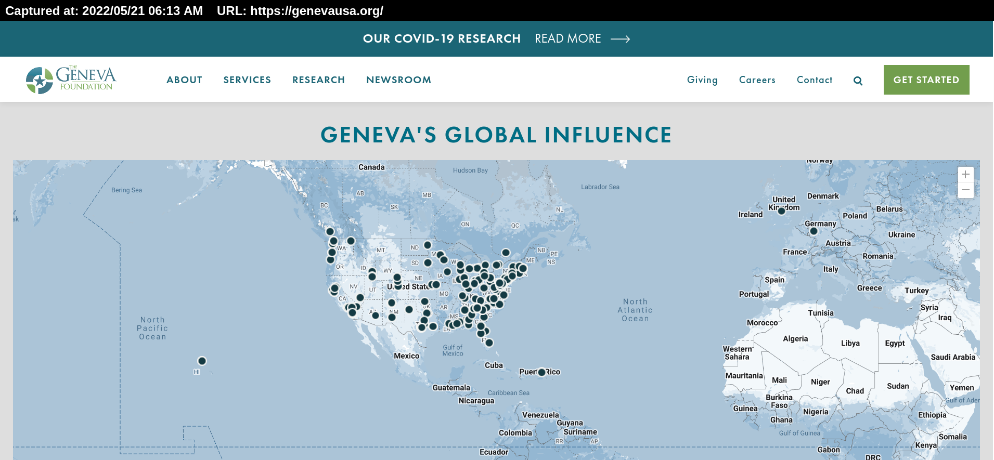The width and height of the screenshot is (994, 460).
Task: Click the Hudson Bay label
Action: [x=470, y=170]
